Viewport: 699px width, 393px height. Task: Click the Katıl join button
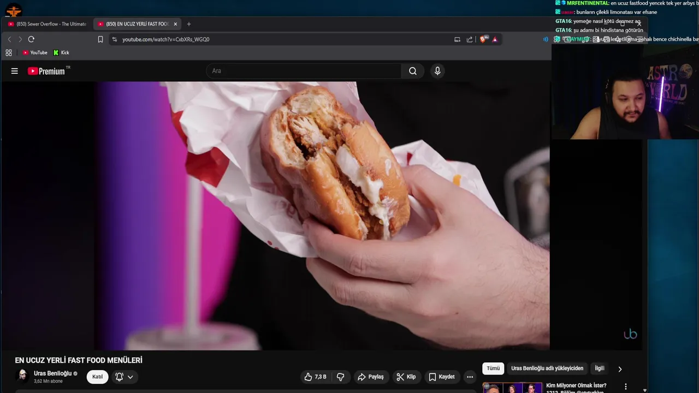97,377
